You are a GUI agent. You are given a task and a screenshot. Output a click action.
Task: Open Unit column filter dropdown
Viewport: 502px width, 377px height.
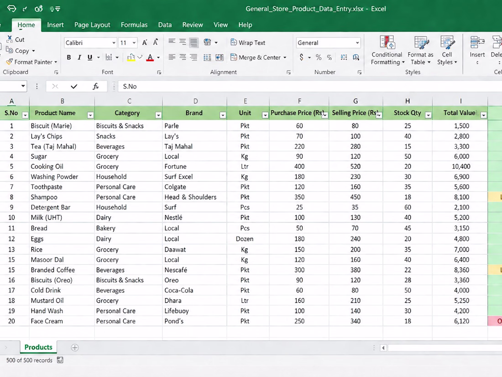(x=265, y=115)
